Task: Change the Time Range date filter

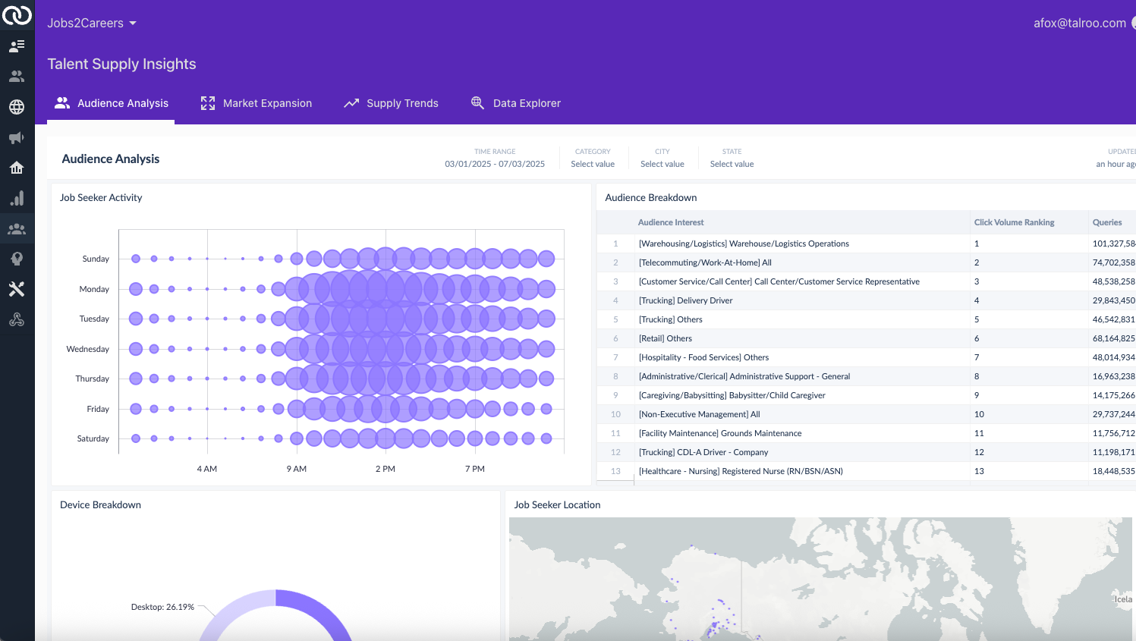Action: click(x=495, y=164)
